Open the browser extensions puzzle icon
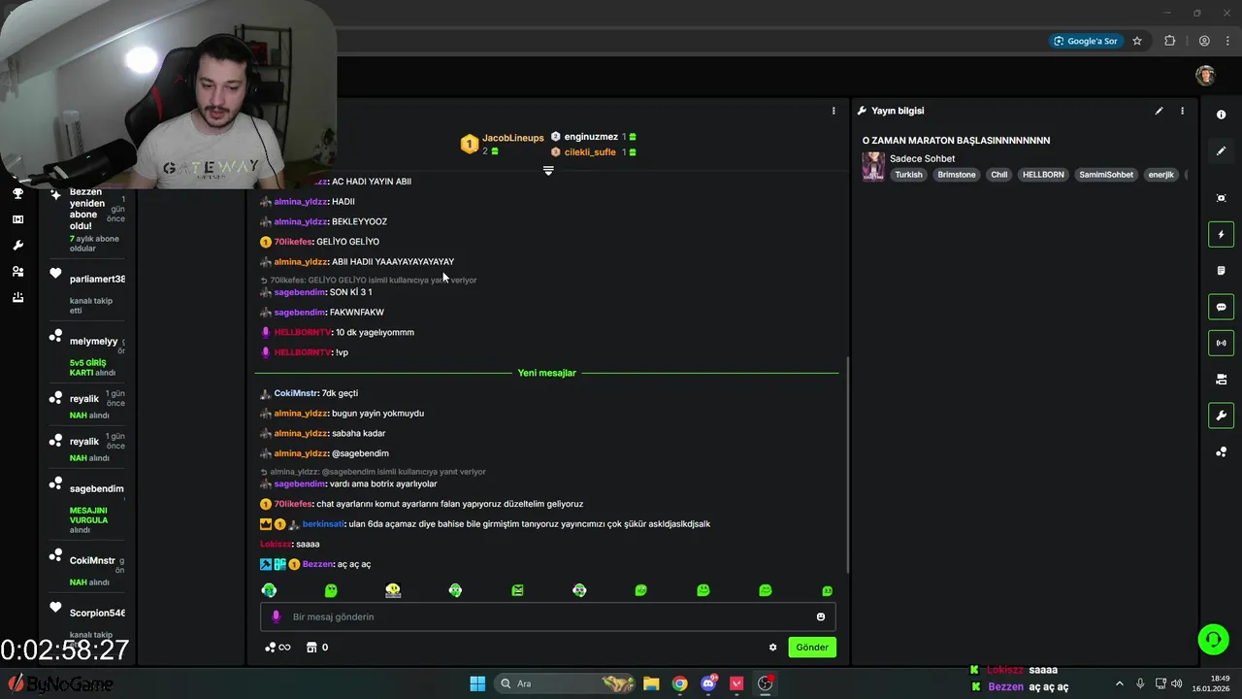Screen dimensions: 1242x699 point(1169,41)
